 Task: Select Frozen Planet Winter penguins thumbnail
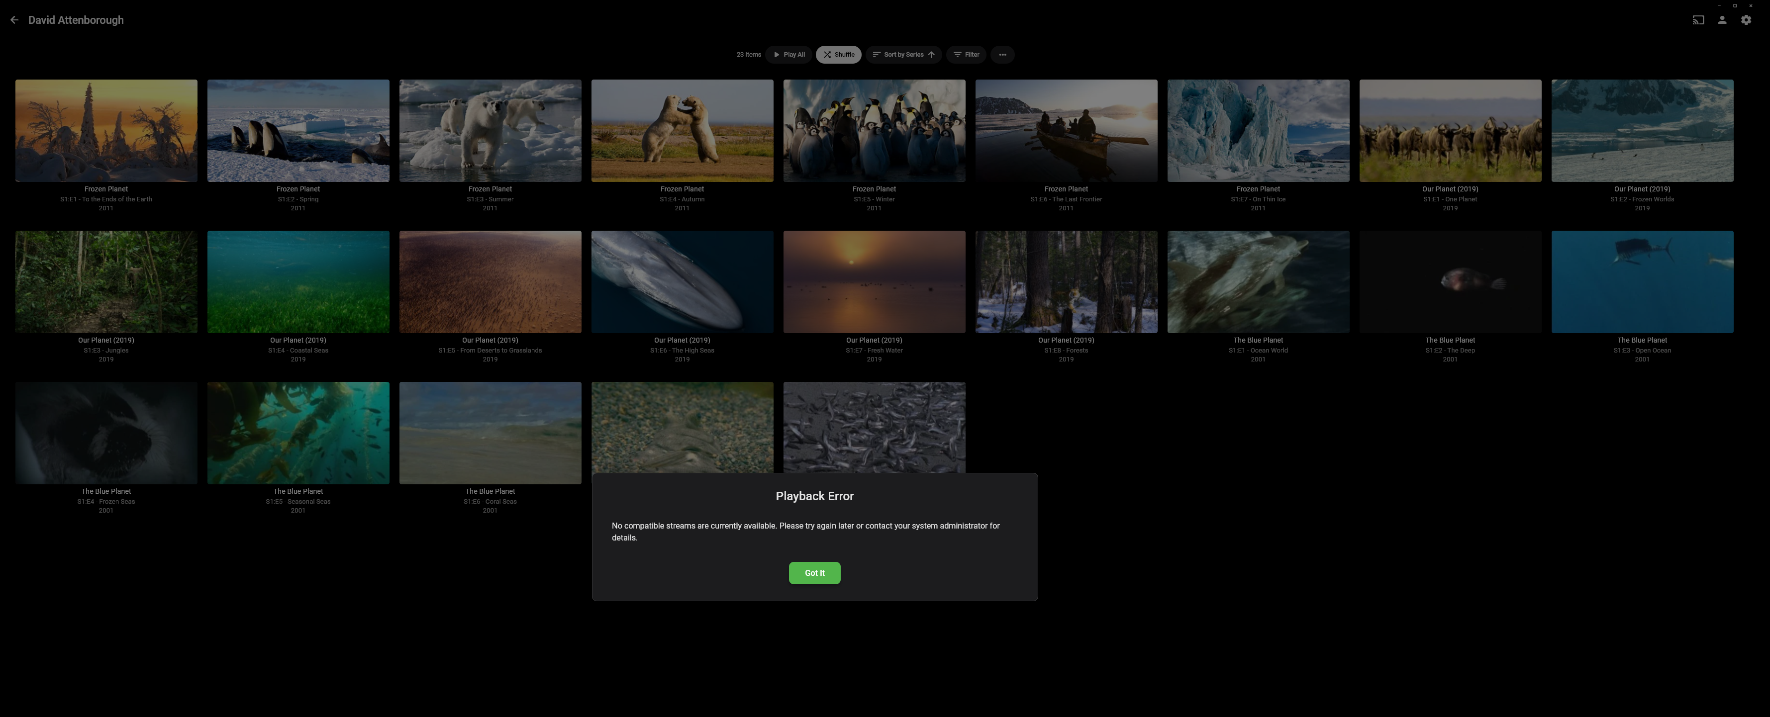874,130
